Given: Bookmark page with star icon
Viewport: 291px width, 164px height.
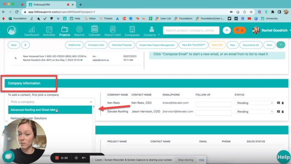Looking at the screenshot, I should (251, 12).
